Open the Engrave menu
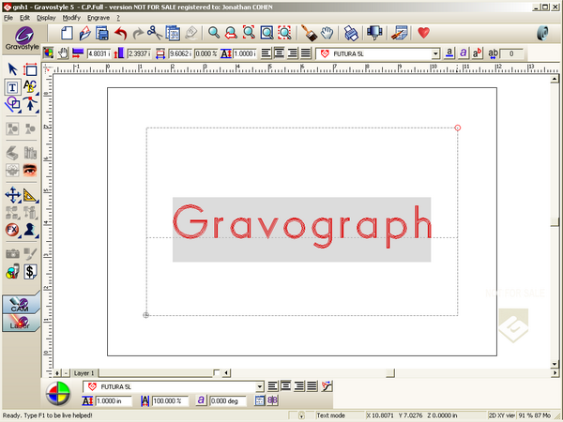 99,18
